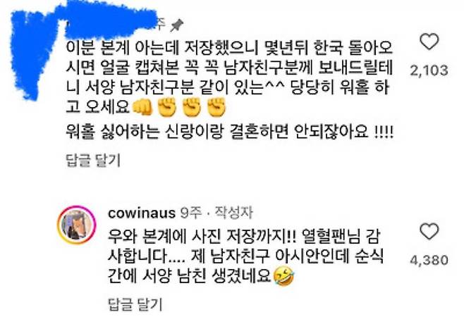The image size is (464, 331).
Task: Click the laughing emoji in cowinaus's reply
Action: pyautogui.click(x=283, y=277)
